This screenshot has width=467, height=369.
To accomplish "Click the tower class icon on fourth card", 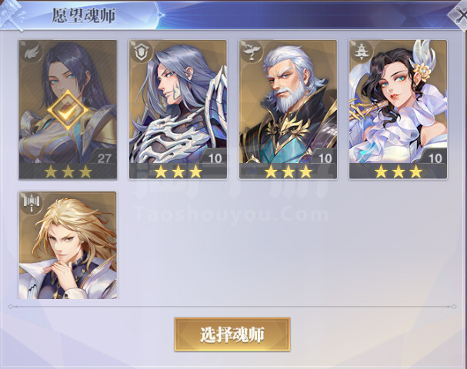I will [361, 52].
